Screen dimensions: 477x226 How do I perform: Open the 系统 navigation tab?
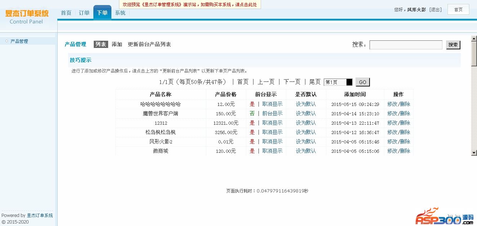[x=120, y=13]
